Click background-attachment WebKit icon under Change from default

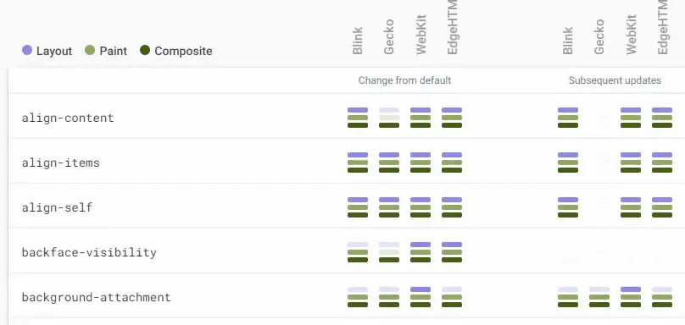420,297
